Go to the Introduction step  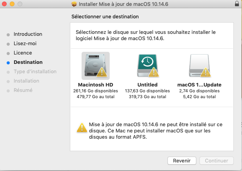[x=28, y=34]
